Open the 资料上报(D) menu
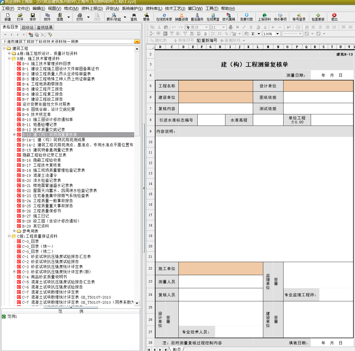 pos(92,9)
